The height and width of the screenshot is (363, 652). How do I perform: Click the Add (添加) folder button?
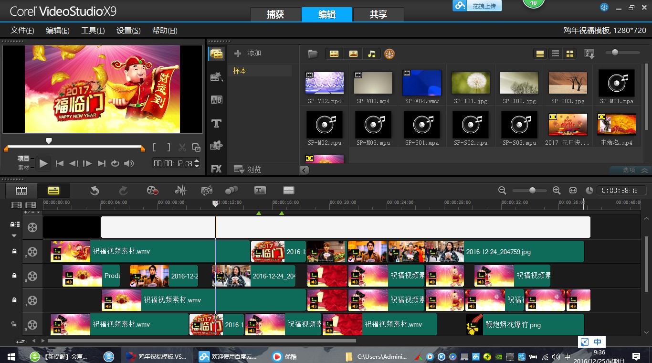(x=248, y=53)
